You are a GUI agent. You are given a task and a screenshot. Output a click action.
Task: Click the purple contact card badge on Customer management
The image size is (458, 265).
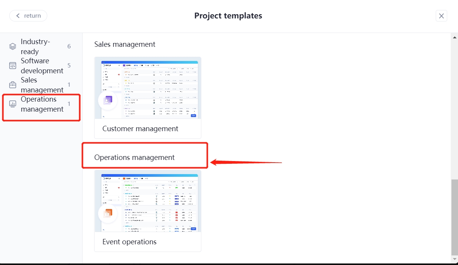[x=108, y=101]
